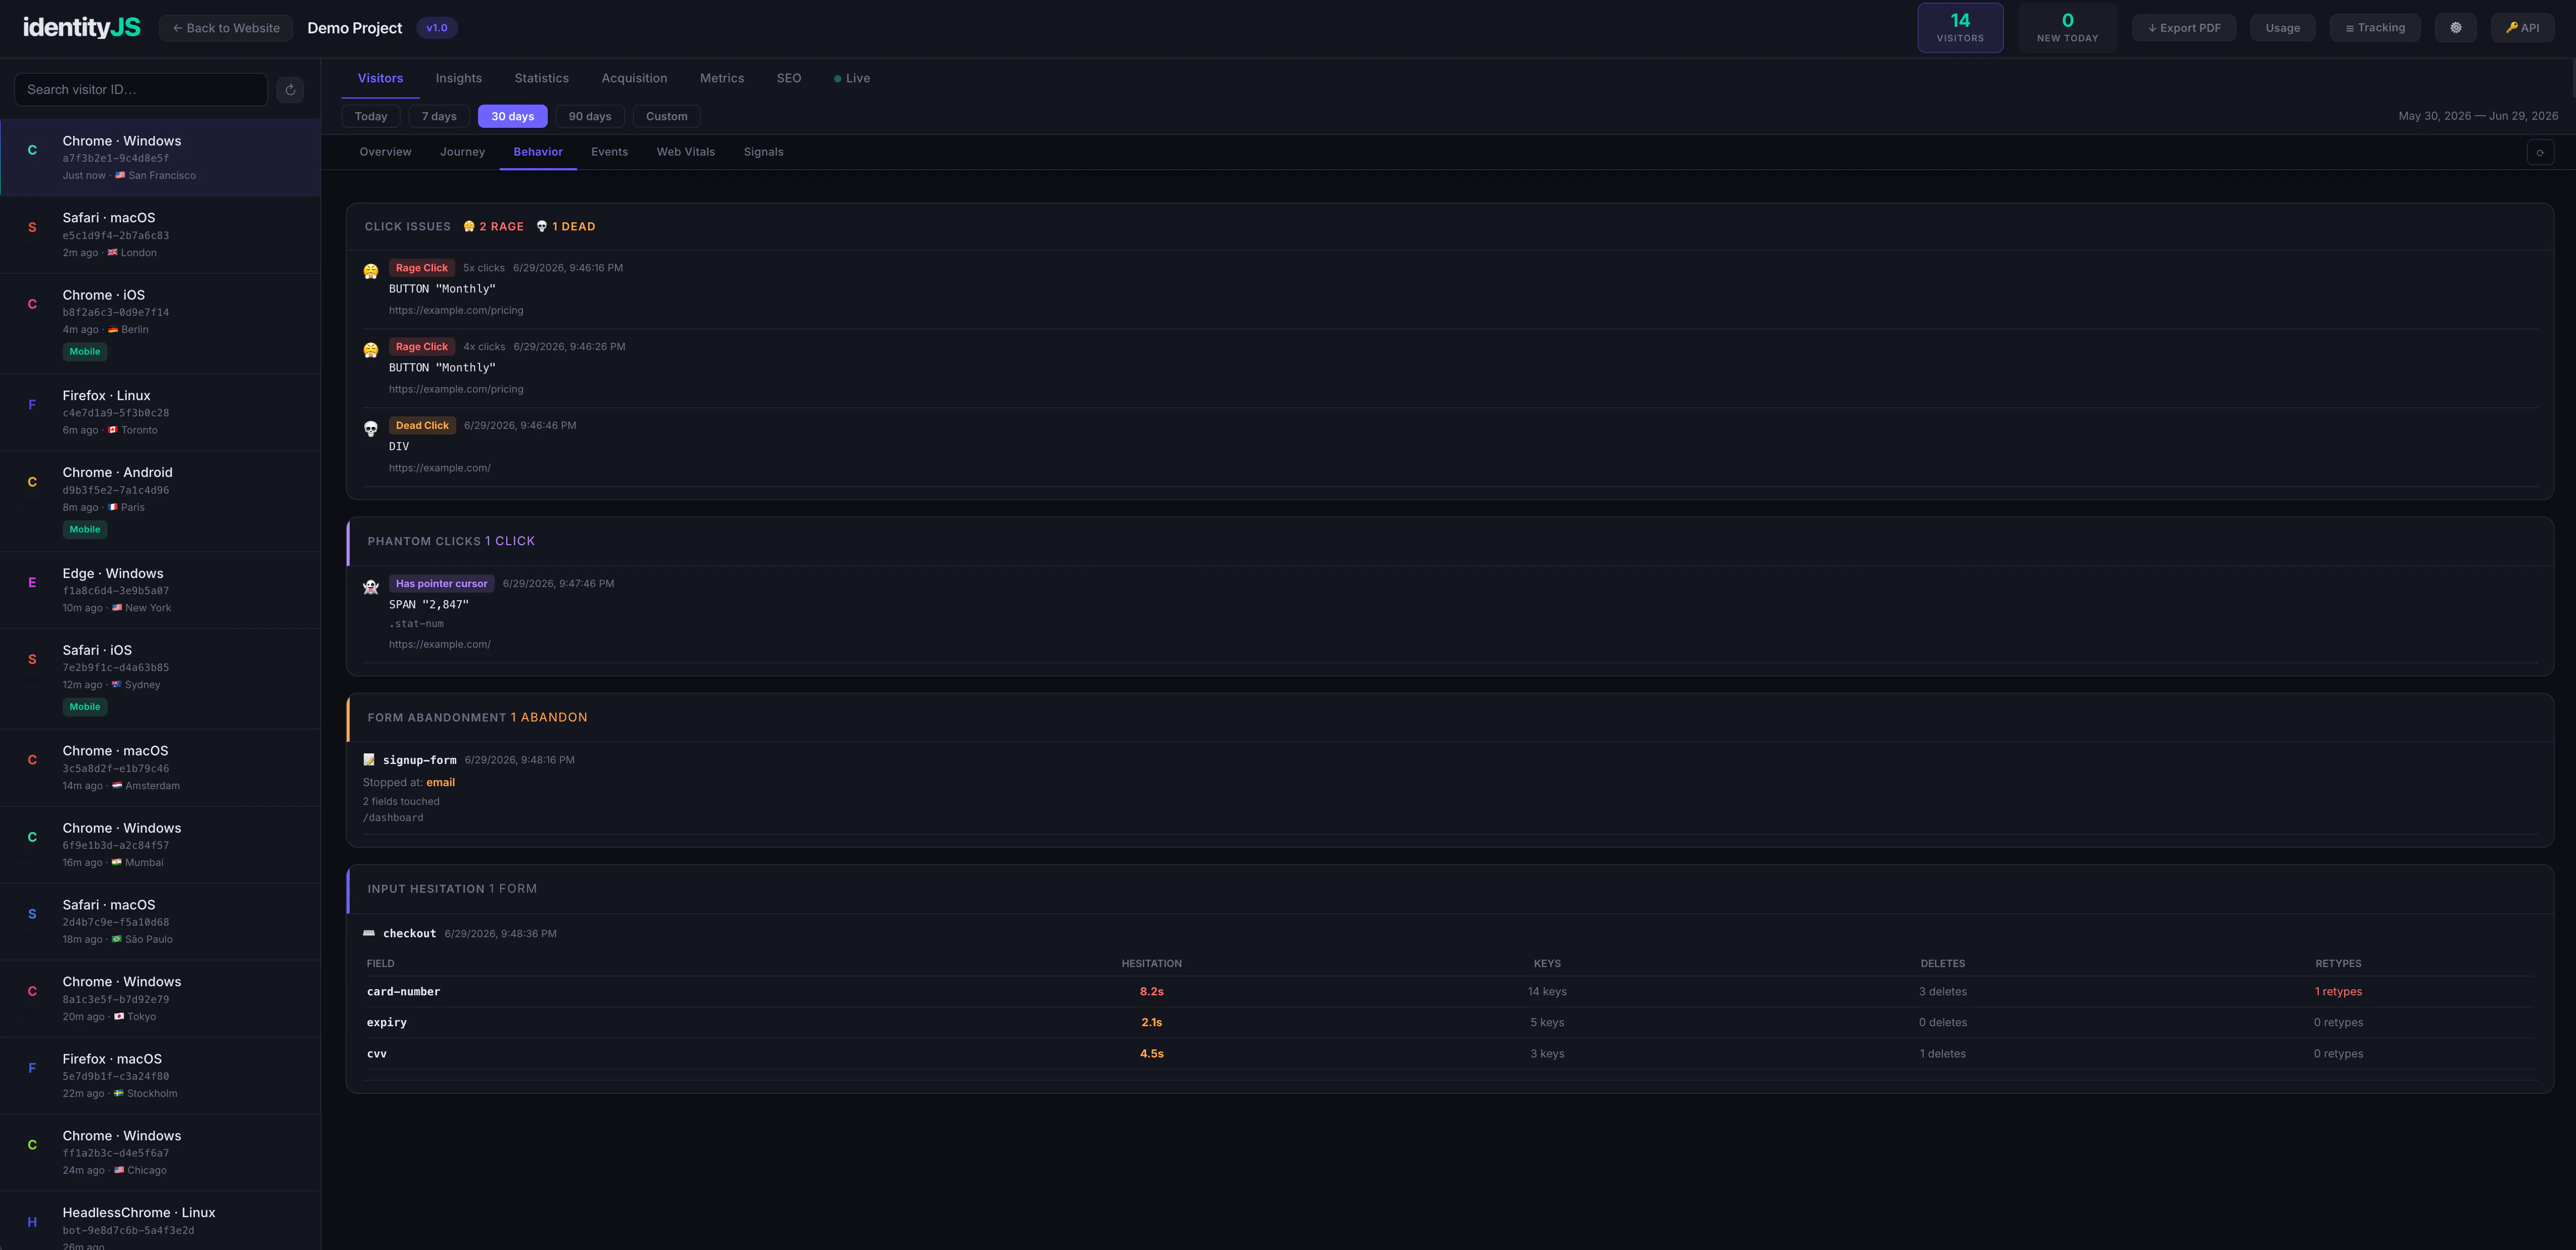This screenshot has width=2576, height=1250.
Task: Focus the Search visitor ID field
Action: click(141, 90)
